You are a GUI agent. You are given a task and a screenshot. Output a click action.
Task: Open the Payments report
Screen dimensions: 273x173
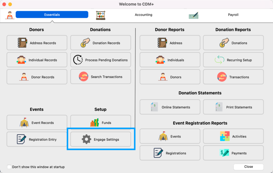pos(233,153)
